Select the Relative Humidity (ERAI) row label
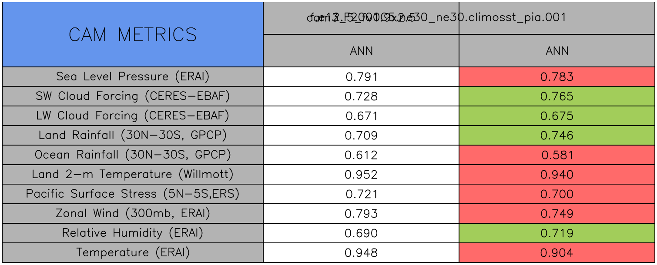 point(133,233)
